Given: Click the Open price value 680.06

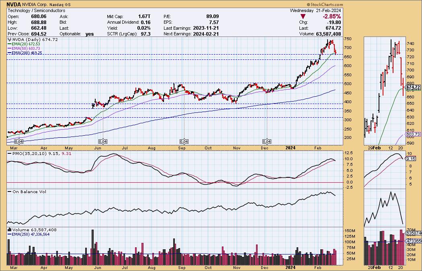Looking at the screenshot, I should [39, 16].
